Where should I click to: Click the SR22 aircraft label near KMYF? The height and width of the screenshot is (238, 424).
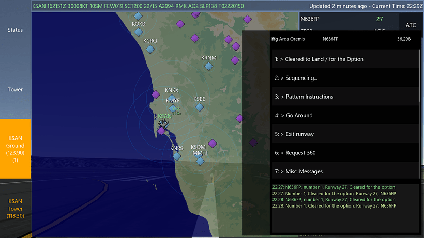point(176,109)
